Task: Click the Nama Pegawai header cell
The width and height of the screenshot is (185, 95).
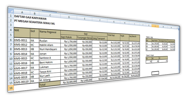Action: tap(50, 34)
